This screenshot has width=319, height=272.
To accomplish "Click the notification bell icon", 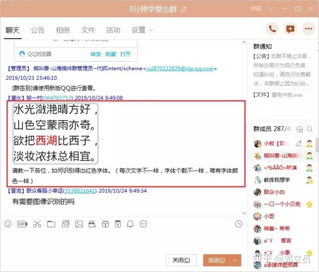I will (x=130, y=224).
